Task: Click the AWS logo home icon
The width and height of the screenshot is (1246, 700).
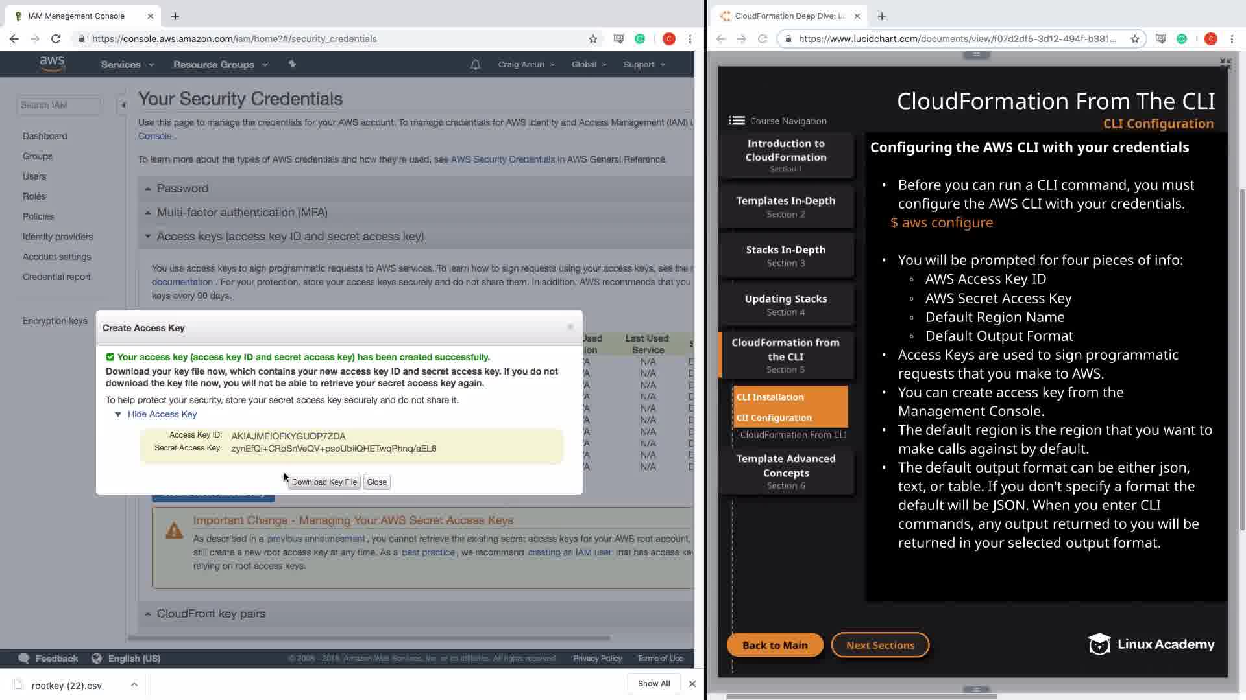Action: 52,64
